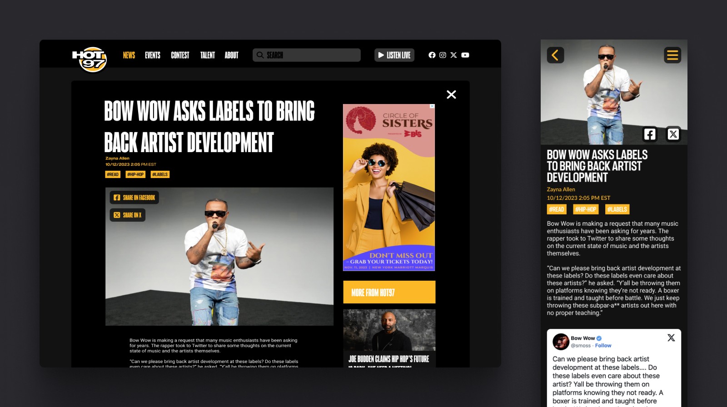
Task: Click desktop article author Zayna Allen
Action: (117, 159)
